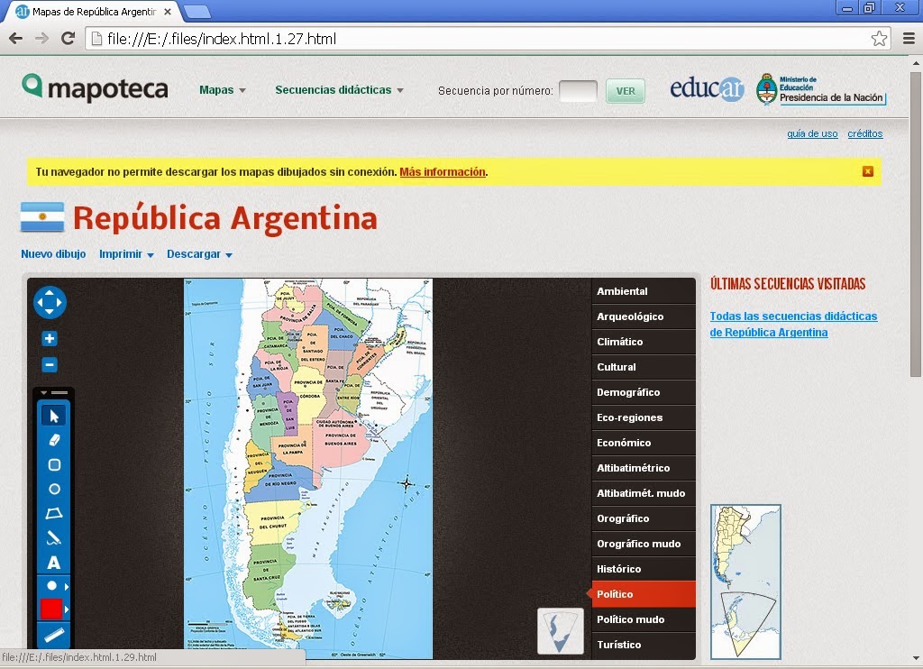Select the Cultural map type
Image resolution: width=923 pixels, height=669 pixels.
644,367
